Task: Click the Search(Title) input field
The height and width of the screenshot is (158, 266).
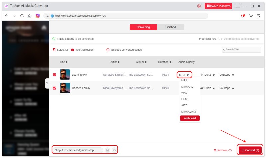Action: coord(241,50)
